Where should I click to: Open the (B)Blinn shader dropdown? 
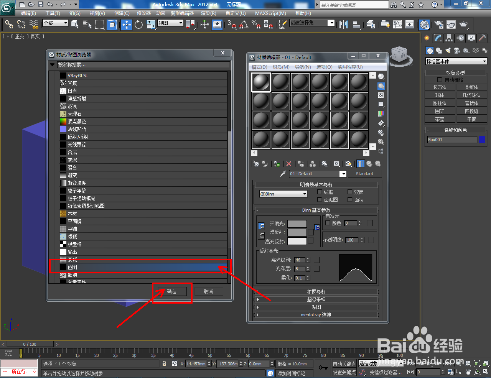pos(283,194)
